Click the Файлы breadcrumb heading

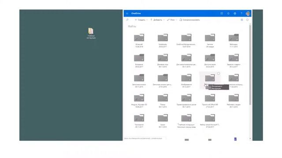[132, 26]
